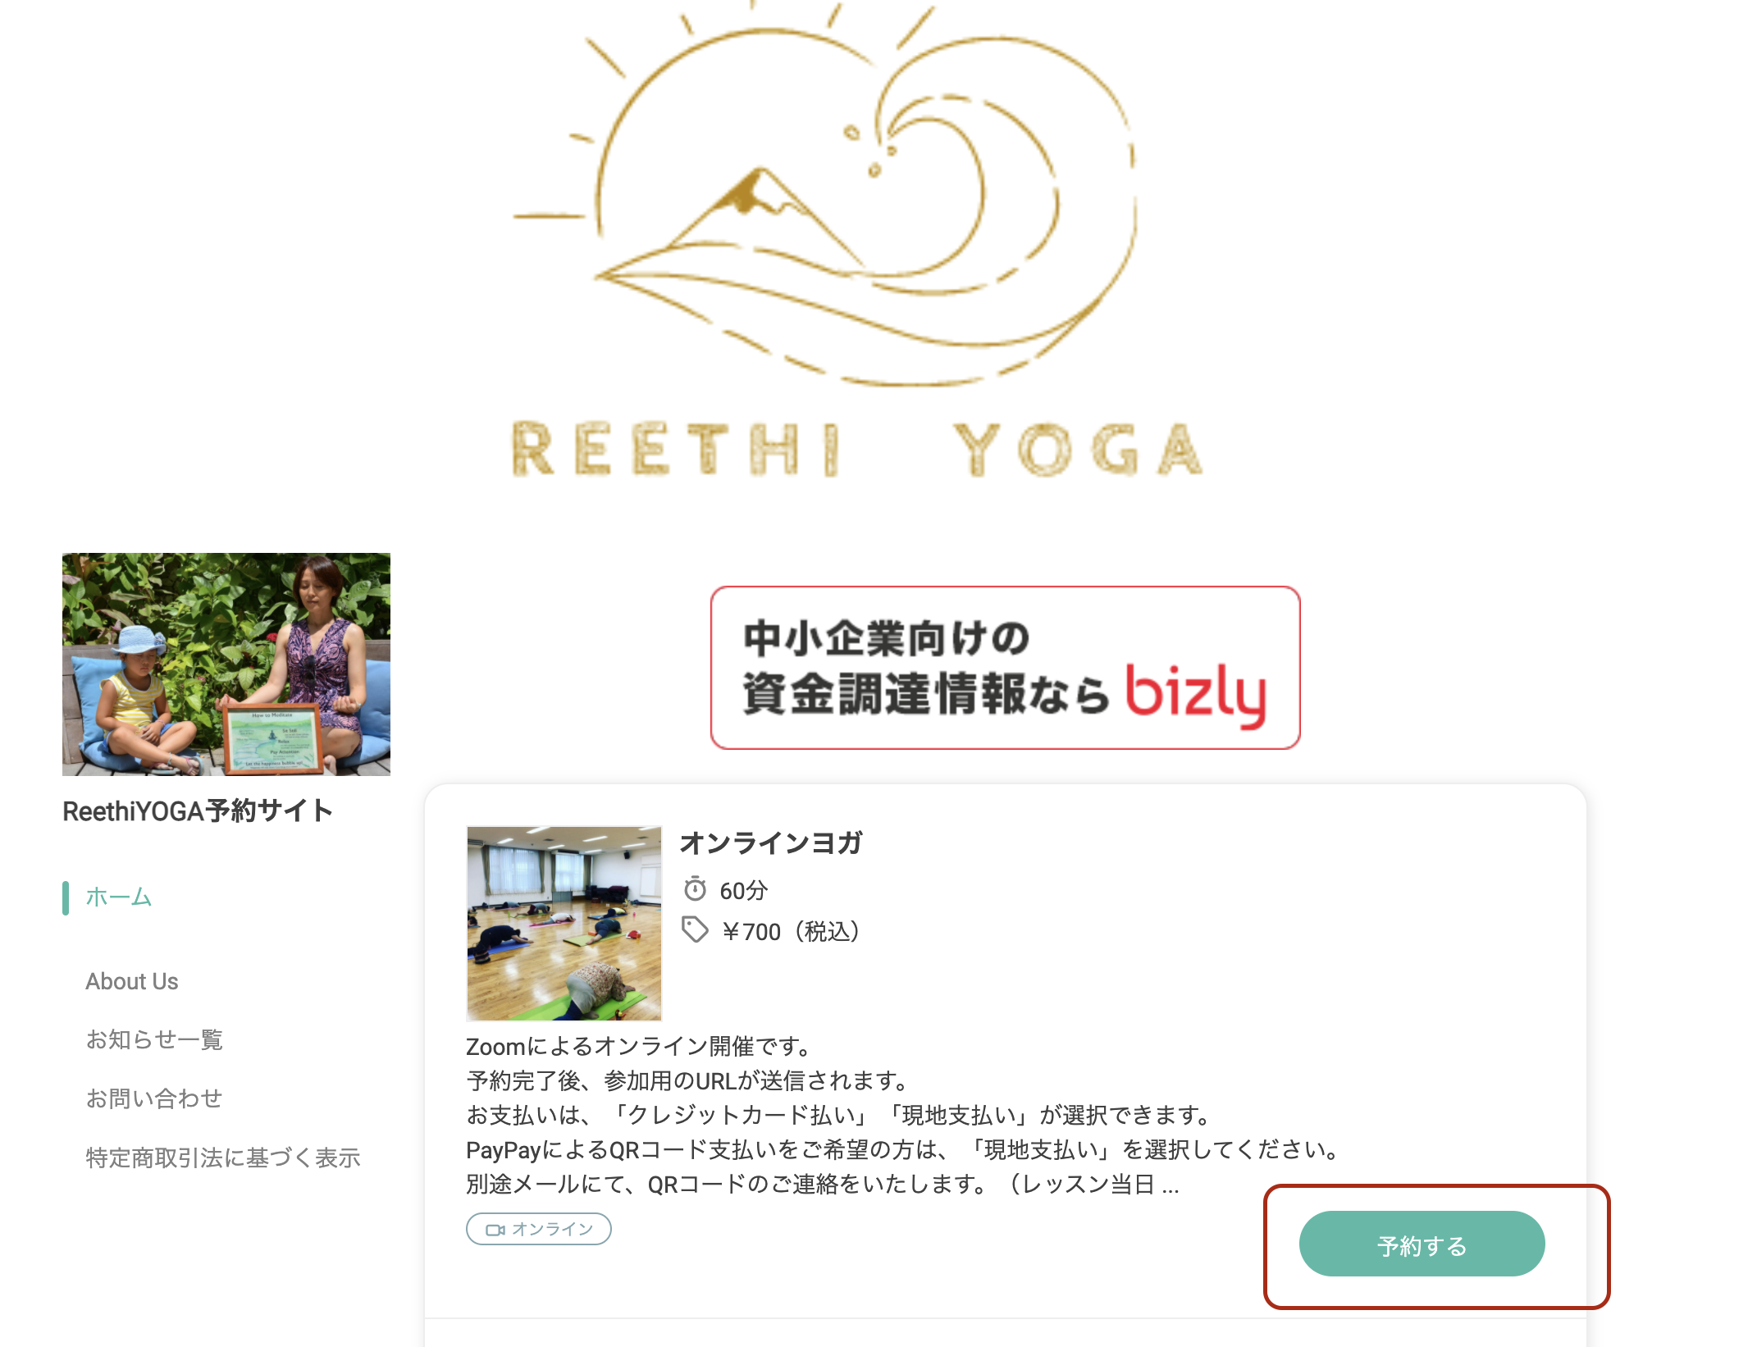Click the REETHI YOGA logo text
Viewport: 1757px width, 1347px height.
click(x=857, y=449)
